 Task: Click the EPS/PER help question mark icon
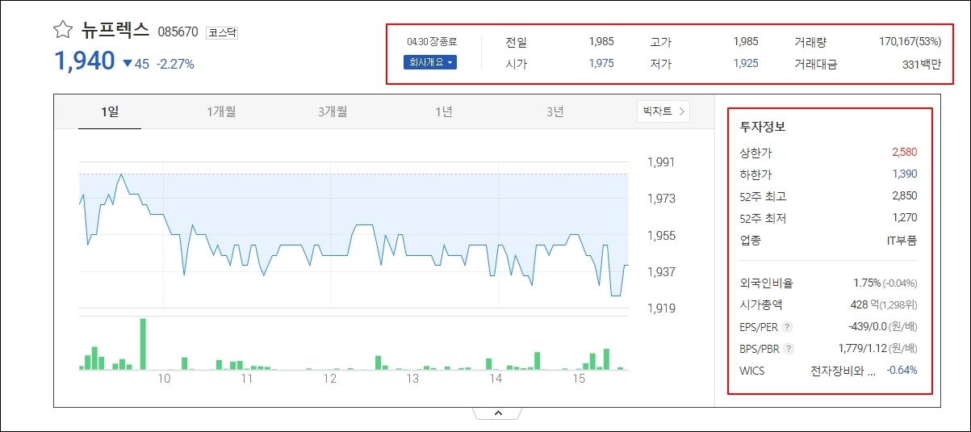click(x=788, y=327)
